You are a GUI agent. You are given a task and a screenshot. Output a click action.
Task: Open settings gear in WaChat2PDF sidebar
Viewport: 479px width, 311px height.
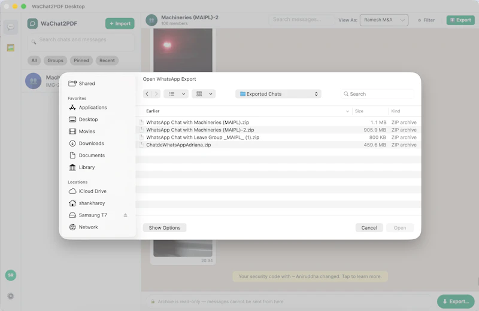click(x=11, y=296)
